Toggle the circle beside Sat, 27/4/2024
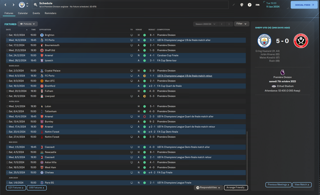 [x=7, y=137]
